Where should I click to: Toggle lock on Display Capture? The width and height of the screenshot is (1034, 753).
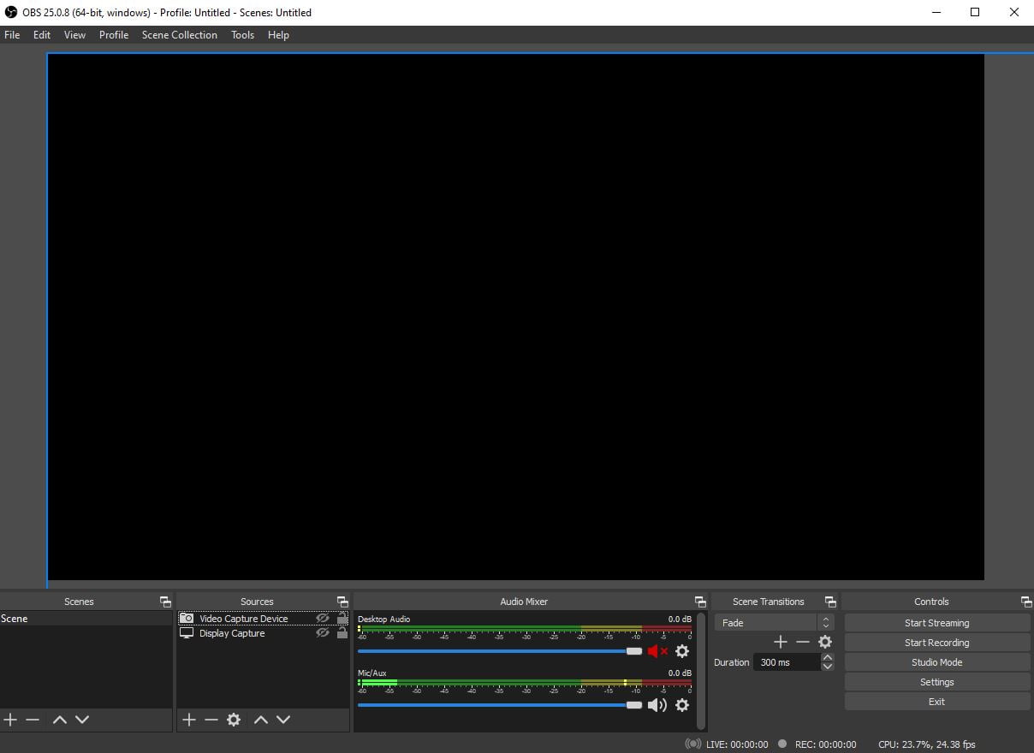pyautogui.click(x=342, y=633)
